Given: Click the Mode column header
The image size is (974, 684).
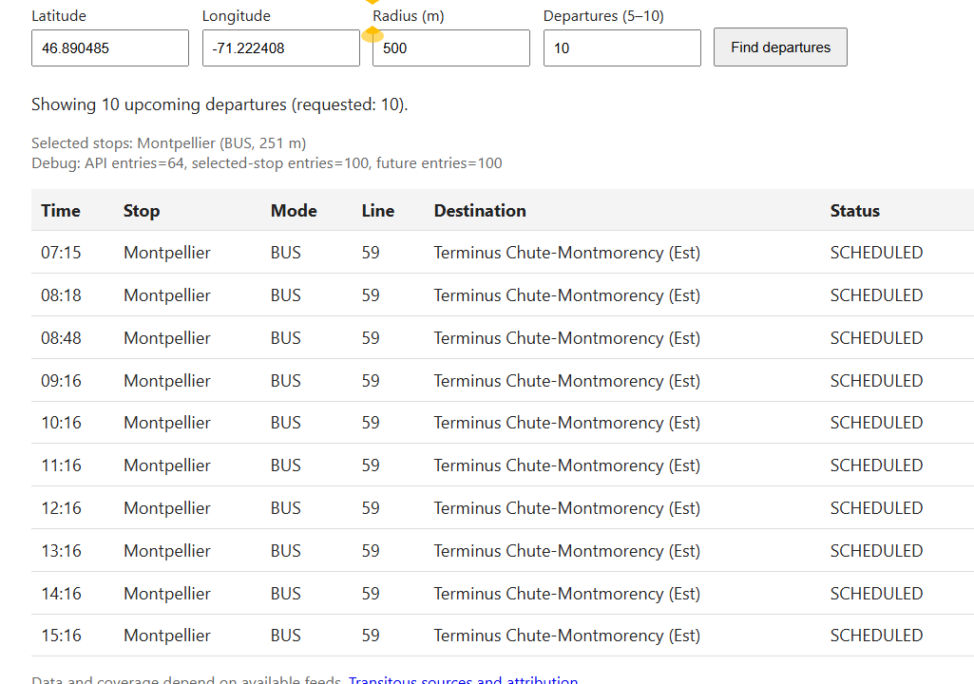Looking at the screenshot, I should click(294, 211).
